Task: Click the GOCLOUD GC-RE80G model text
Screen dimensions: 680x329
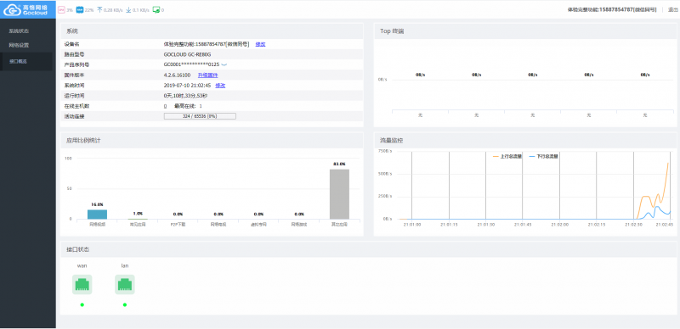Action: [x=187, y=54]
